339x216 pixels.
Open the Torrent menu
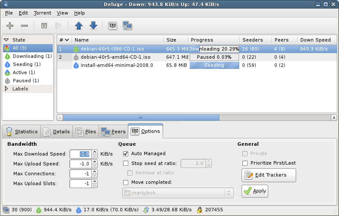coord(42,13)
